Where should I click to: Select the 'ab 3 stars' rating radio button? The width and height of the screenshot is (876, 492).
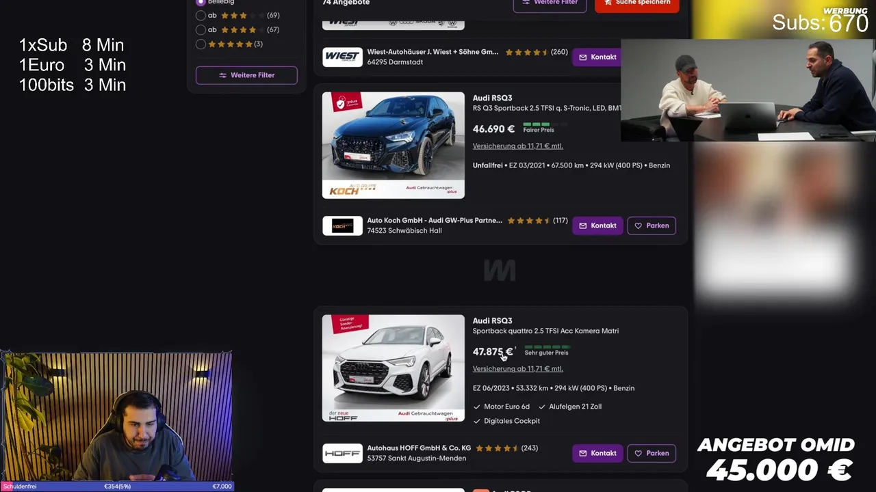201,15
